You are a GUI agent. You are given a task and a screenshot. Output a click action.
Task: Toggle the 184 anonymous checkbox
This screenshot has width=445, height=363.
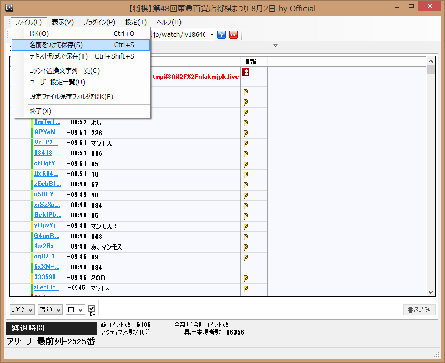(x=92, y=308)
